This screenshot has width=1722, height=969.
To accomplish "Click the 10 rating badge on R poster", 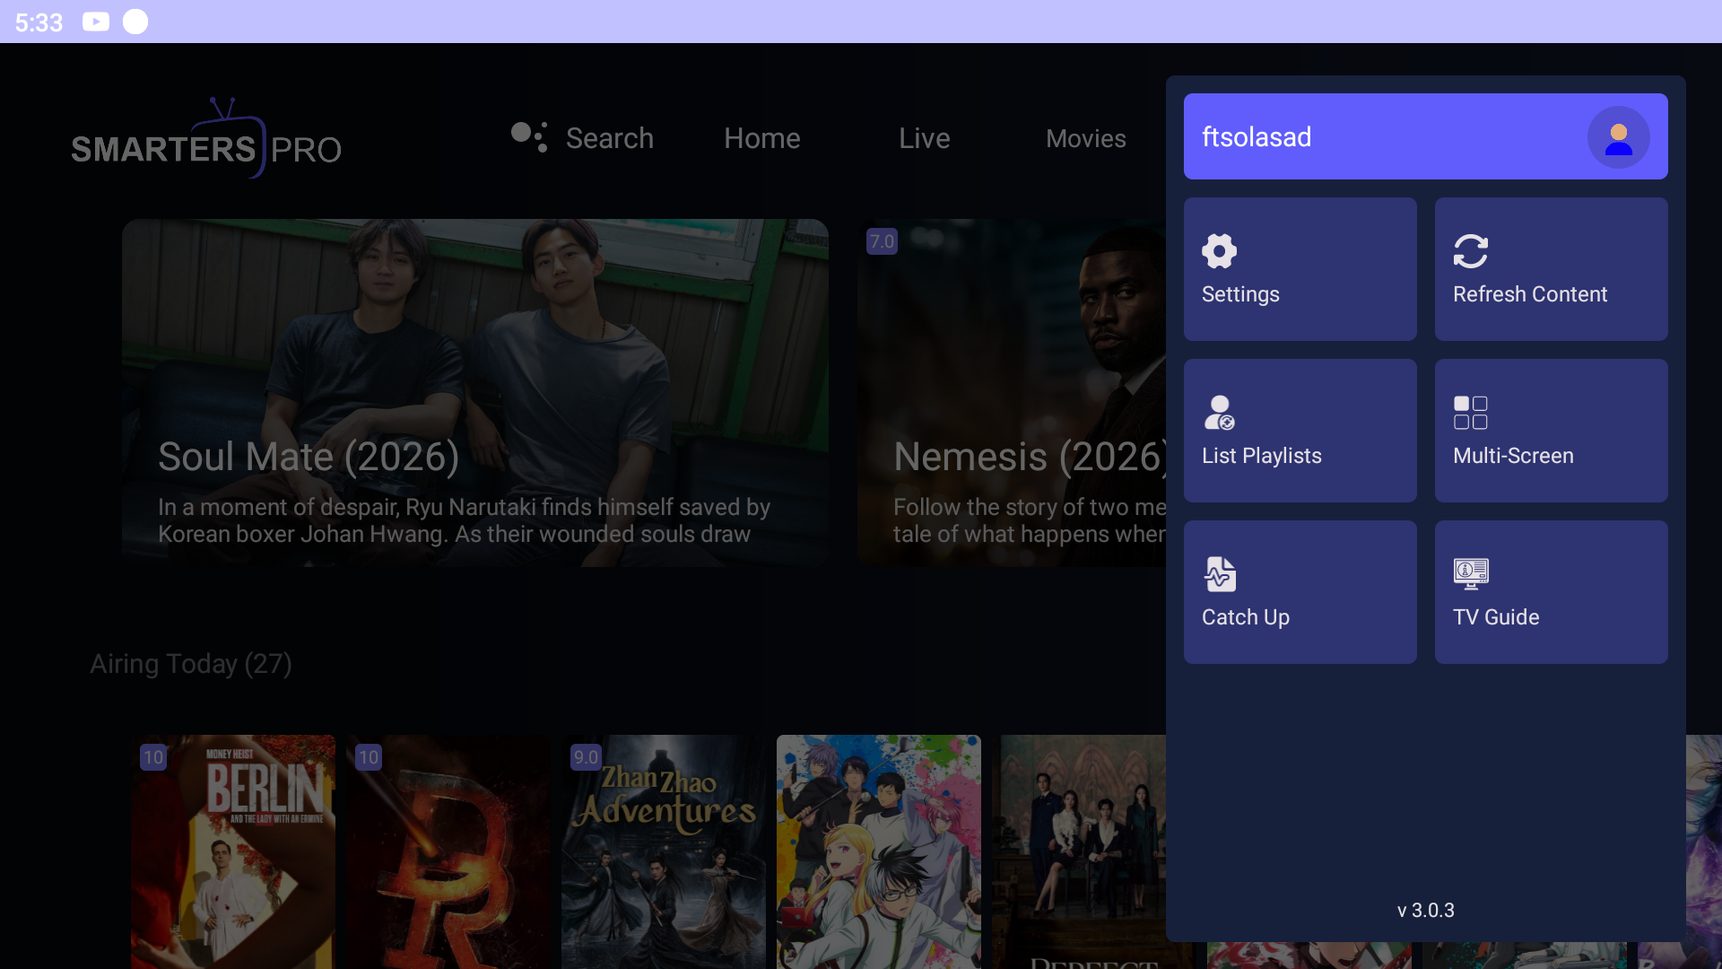I will (369, 757).
